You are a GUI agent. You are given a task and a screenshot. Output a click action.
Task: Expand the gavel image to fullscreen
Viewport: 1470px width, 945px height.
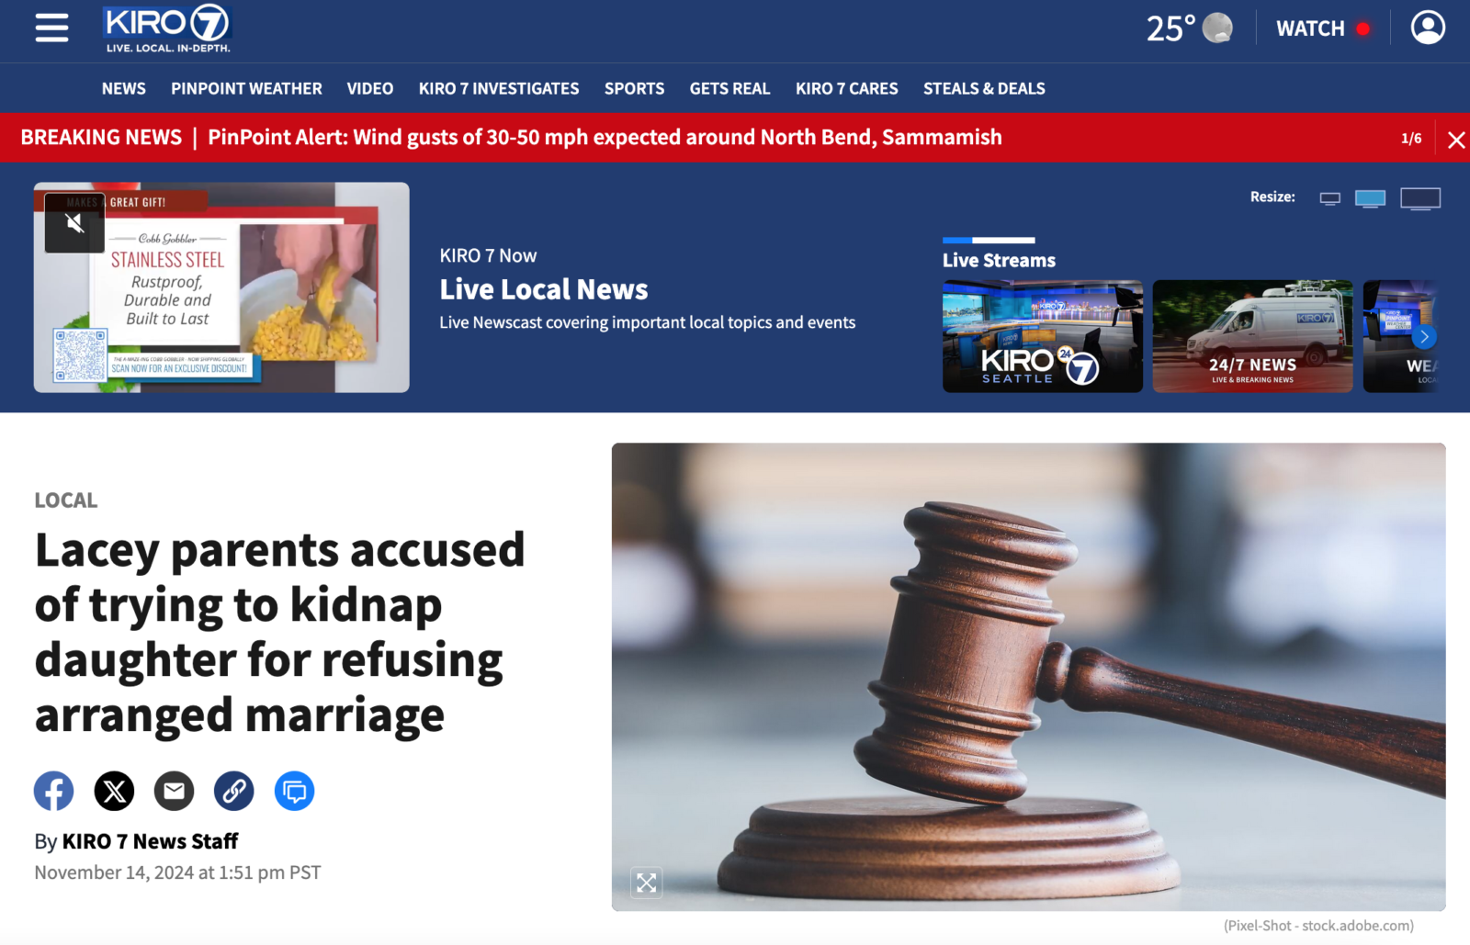(647, 883)
